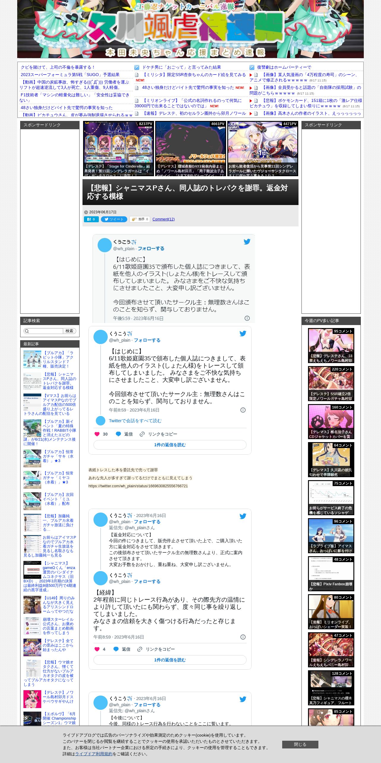Open 【シャニマス】gameΩくん enza sidebar article
The height and width of the screenshot is (763, 381).
[50, 576]
